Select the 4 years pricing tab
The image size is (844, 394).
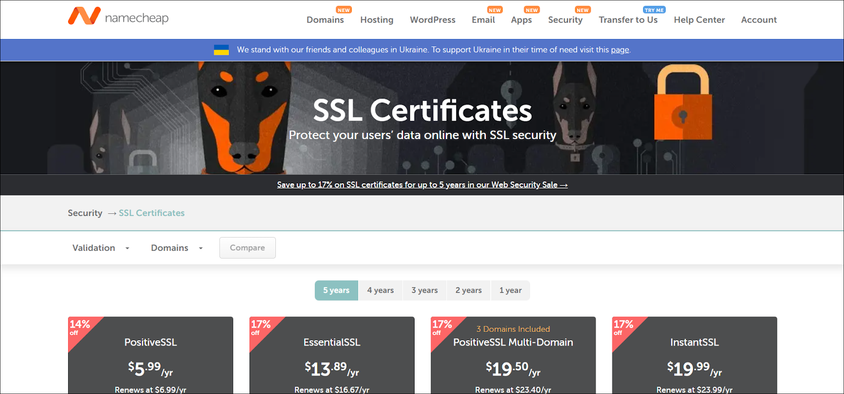pyautogui.click(x=380, y=290)
